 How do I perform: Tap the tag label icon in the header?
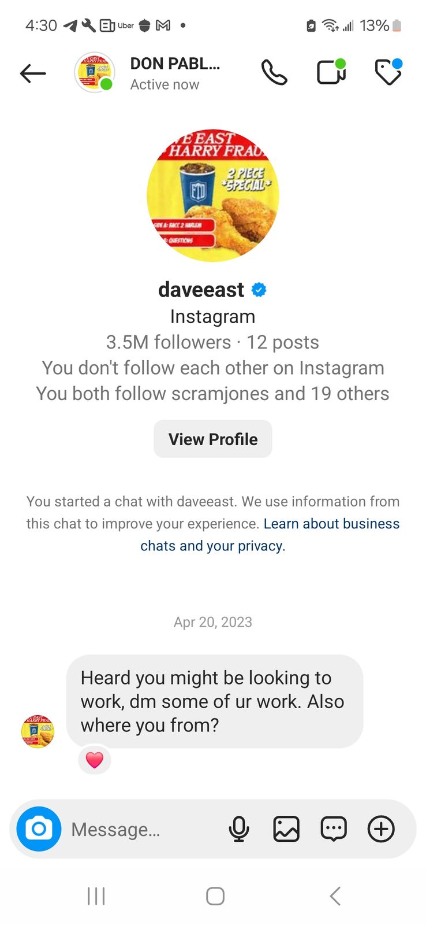[388, 73]
